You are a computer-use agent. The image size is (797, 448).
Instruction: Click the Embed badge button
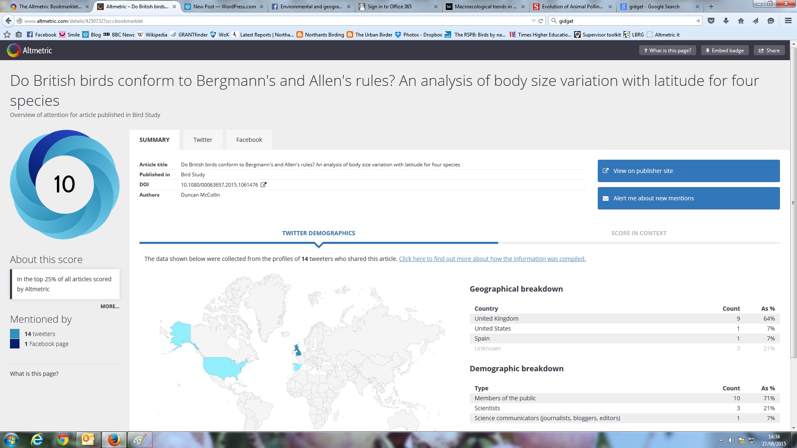point(724,51)
